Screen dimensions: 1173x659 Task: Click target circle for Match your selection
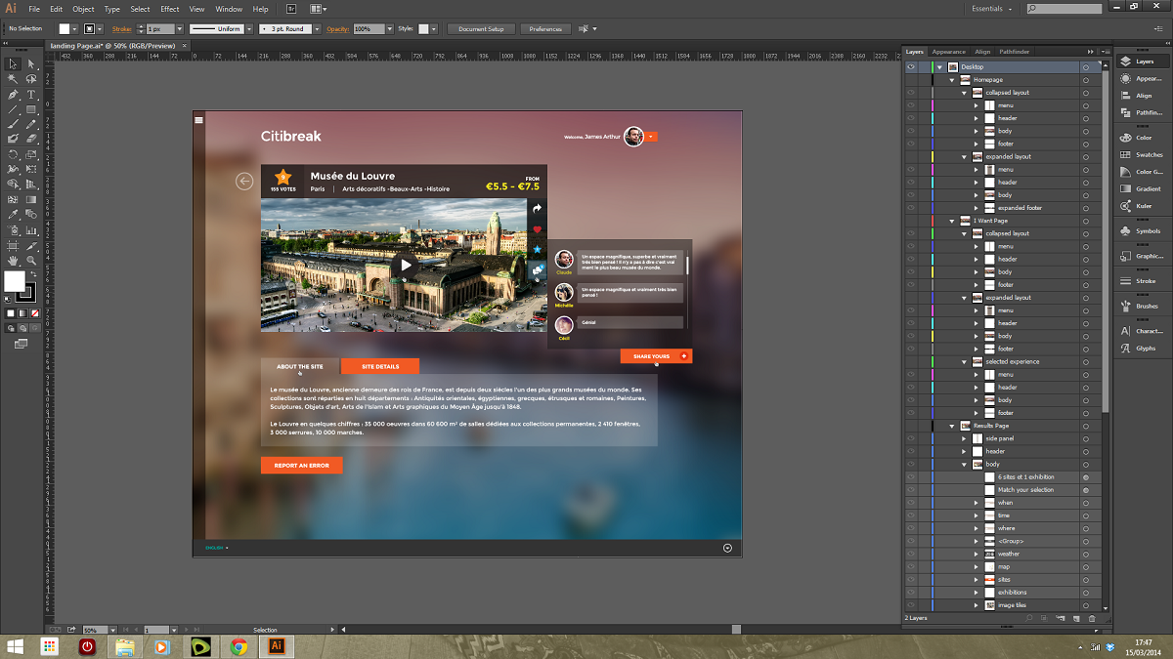1085,490
